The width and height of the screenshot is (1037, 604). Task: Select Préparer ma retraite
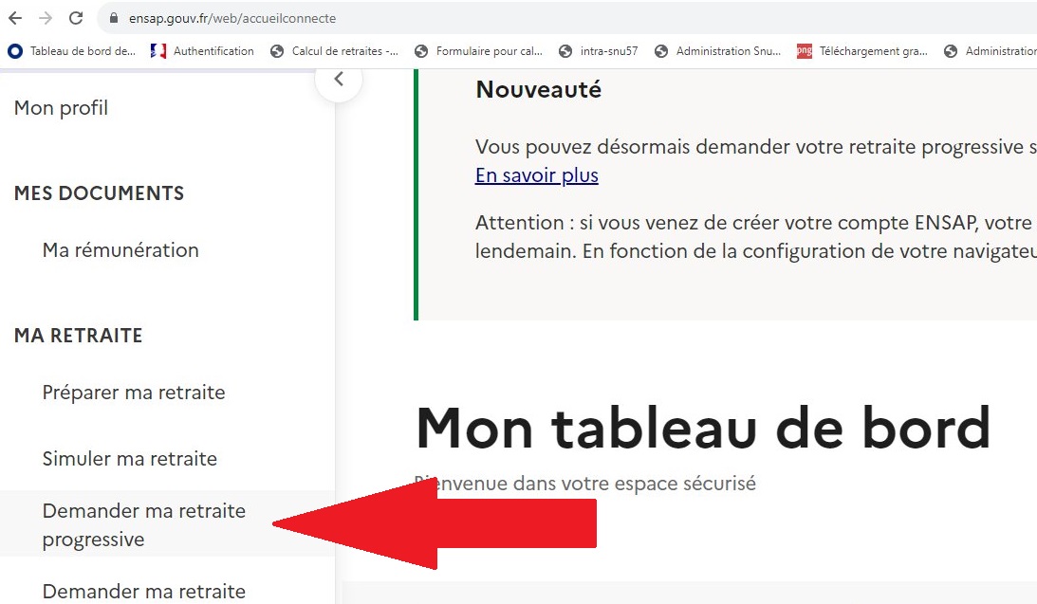point(133,392)
